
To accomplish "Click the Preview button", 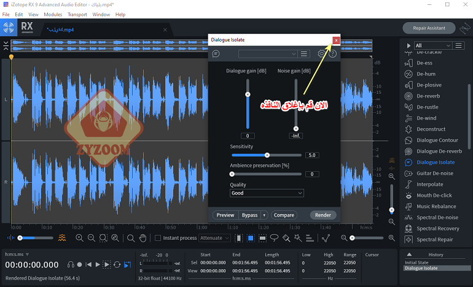I will (225, 215).
